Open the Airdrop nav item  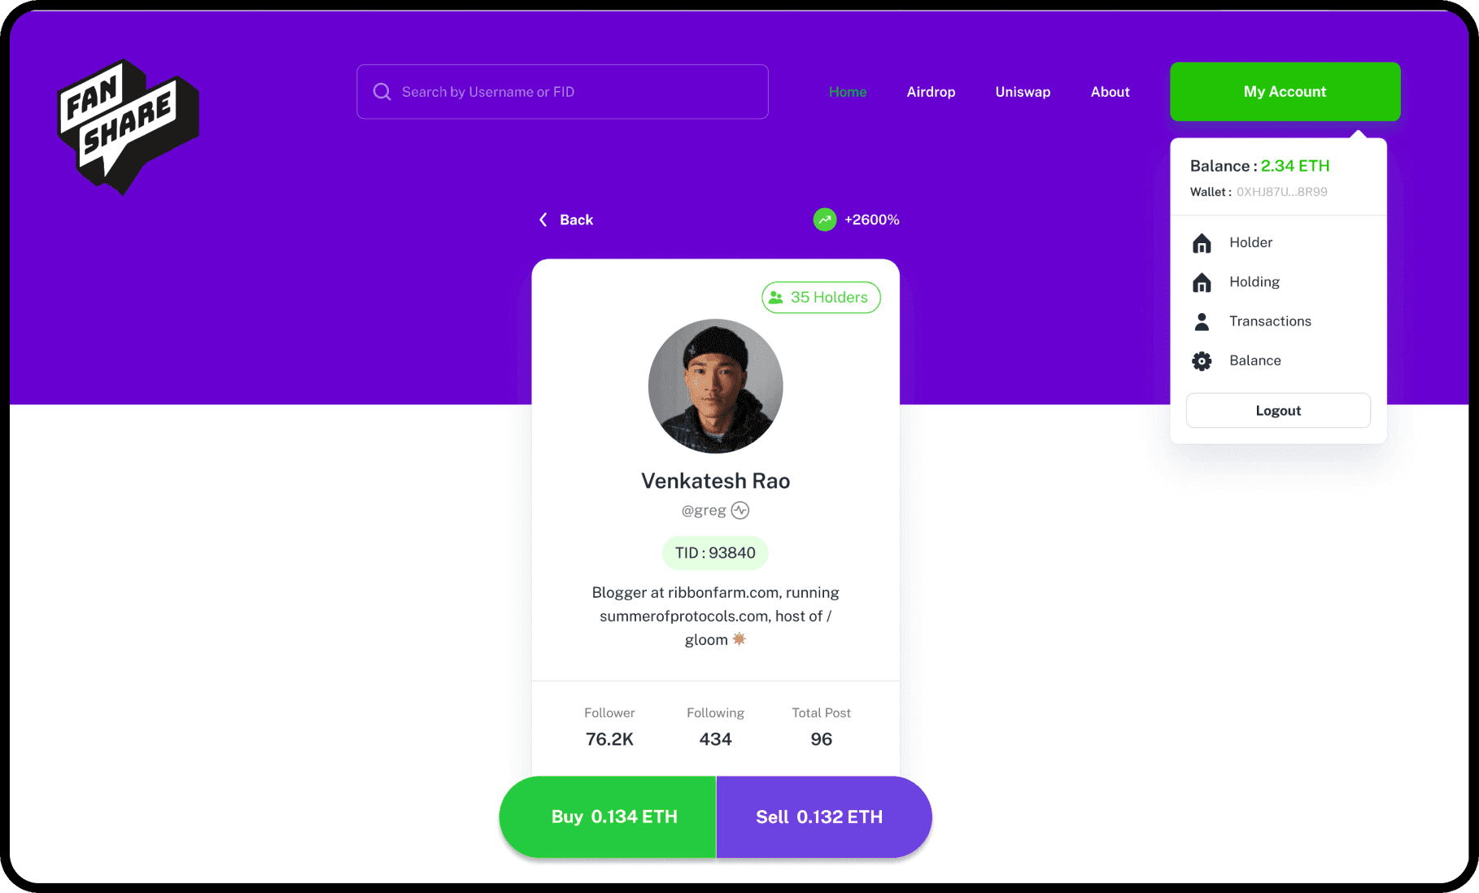(931, 92)
